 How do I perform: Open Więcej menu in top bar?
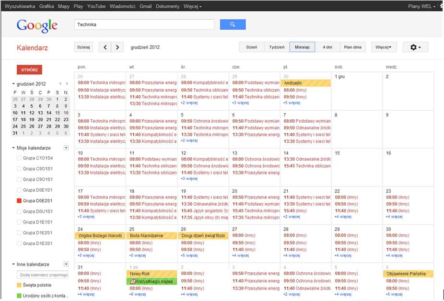(193, 6)
